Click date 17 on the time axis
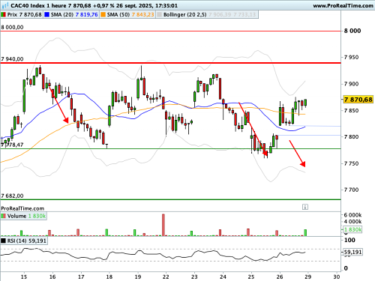The image size is (375, 281). [x=81, y=277]
